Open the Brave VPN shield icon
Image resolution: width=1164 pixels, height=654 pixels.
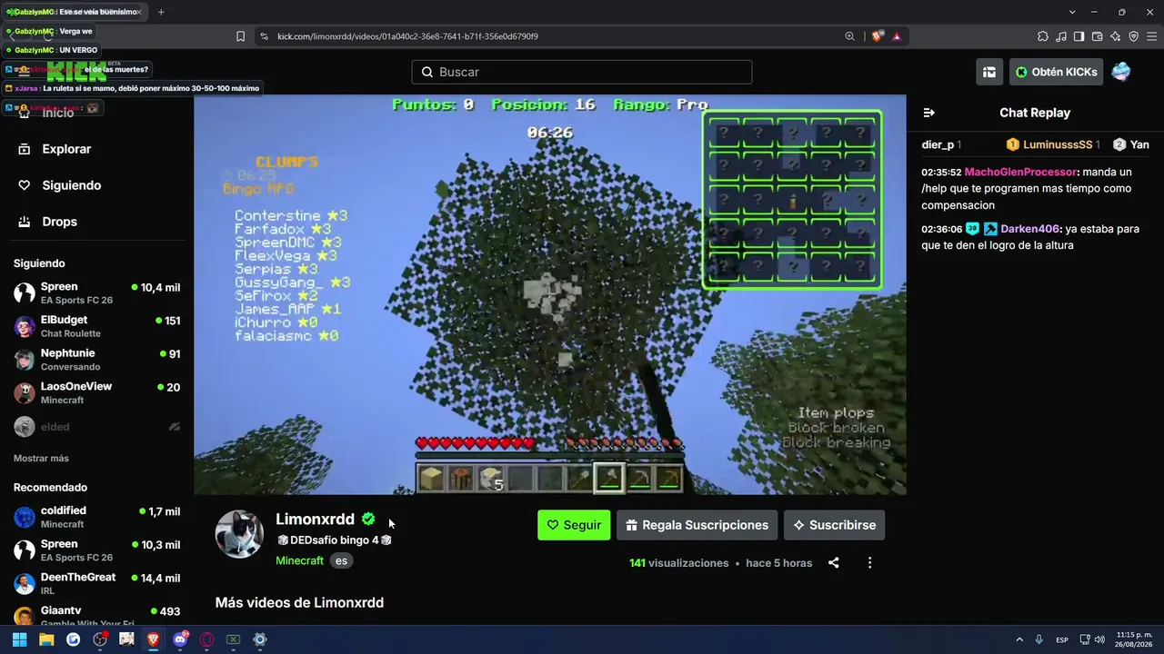[1134, 36]
